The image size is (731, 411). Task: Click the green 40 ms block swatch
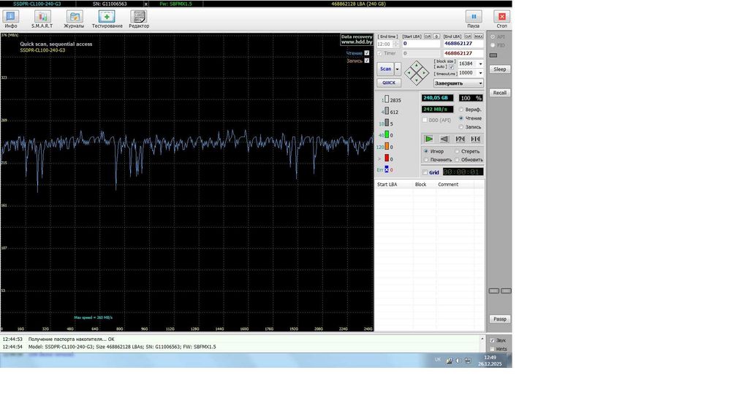click(387, 135)
